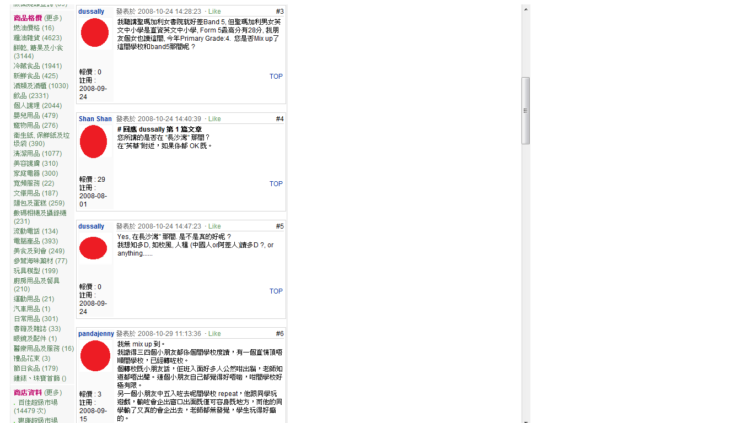Viewport: 753px width, 423px height.
Task: Like pandajenny's post #6
Action: (214, 334)
